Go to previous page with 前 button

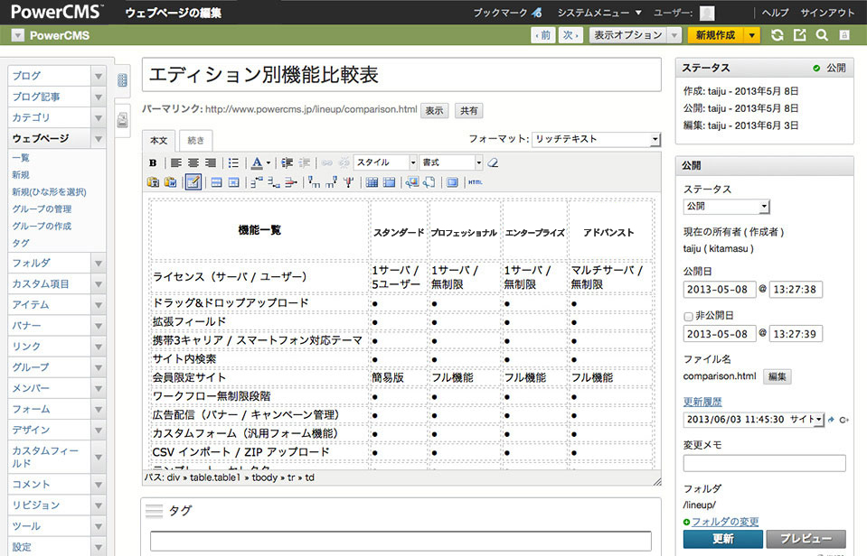[x=543, y=35]
